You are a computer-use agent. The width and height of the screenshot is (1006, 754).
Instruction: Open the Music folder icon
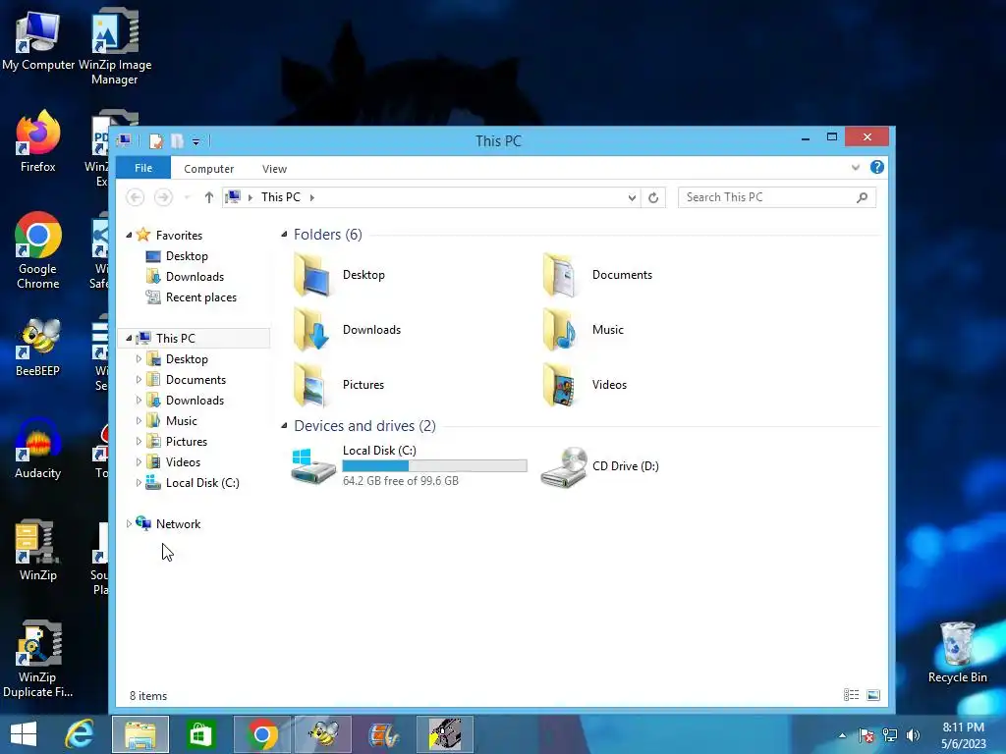tap(561, 330)
